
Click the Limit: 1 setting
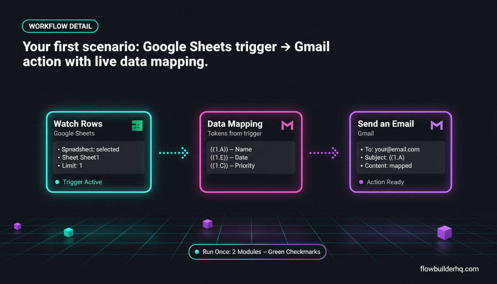click(x=70, y=166)
